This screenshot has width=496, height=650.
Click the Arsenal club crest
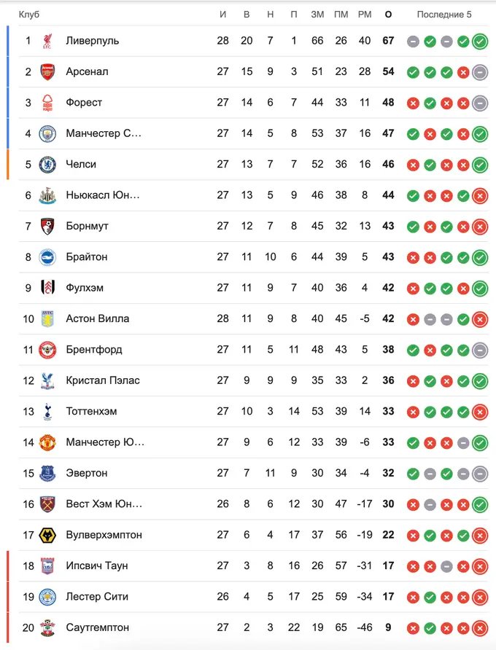tap(47, 71)
